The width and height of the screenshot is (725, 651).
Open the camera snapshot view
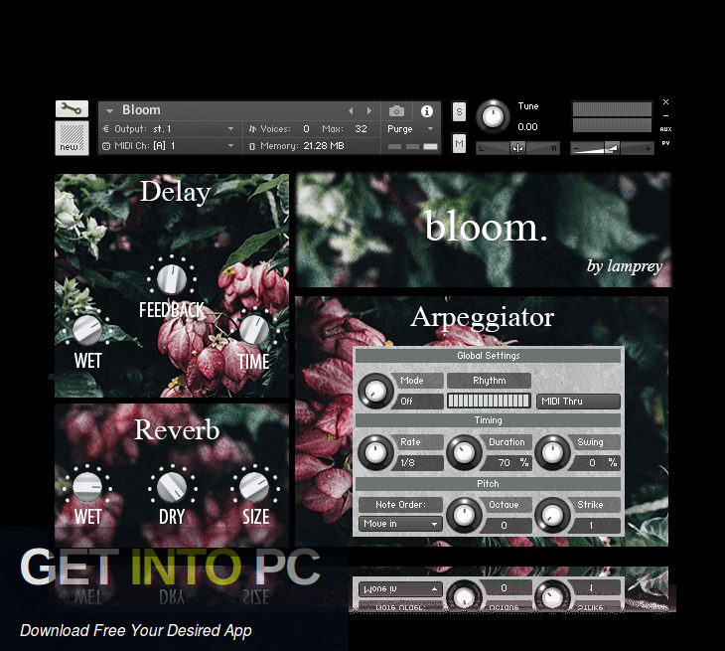396,111
